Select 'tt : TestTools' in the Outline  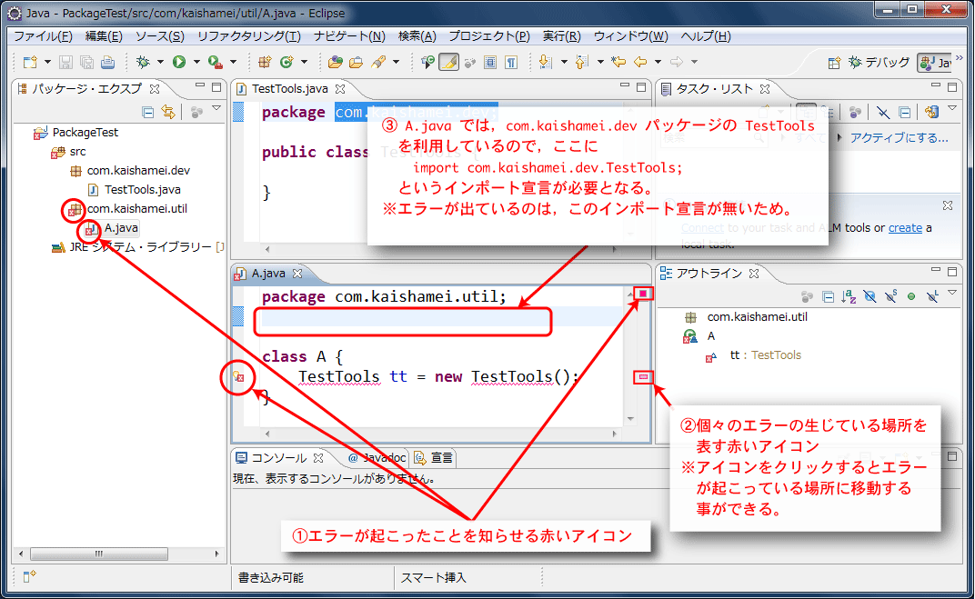click(766, 355)
